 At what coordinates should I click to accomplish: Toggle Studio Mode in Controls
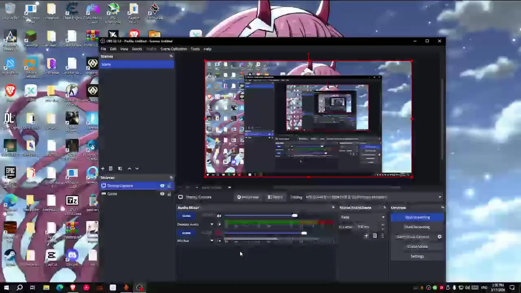coord(417,247)
